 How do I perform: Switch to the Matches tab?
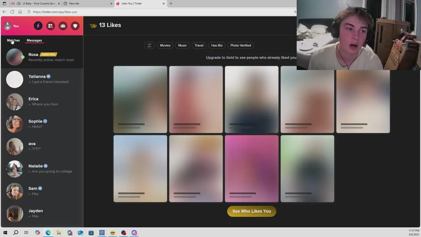tap(13, 40)
